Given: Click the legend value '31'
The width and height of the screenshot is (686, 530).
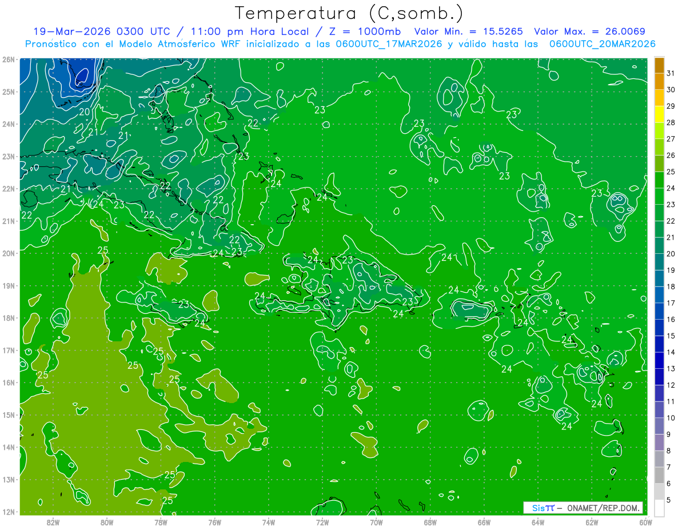Looking at the screenshot, I should click(x=671, y=73).
